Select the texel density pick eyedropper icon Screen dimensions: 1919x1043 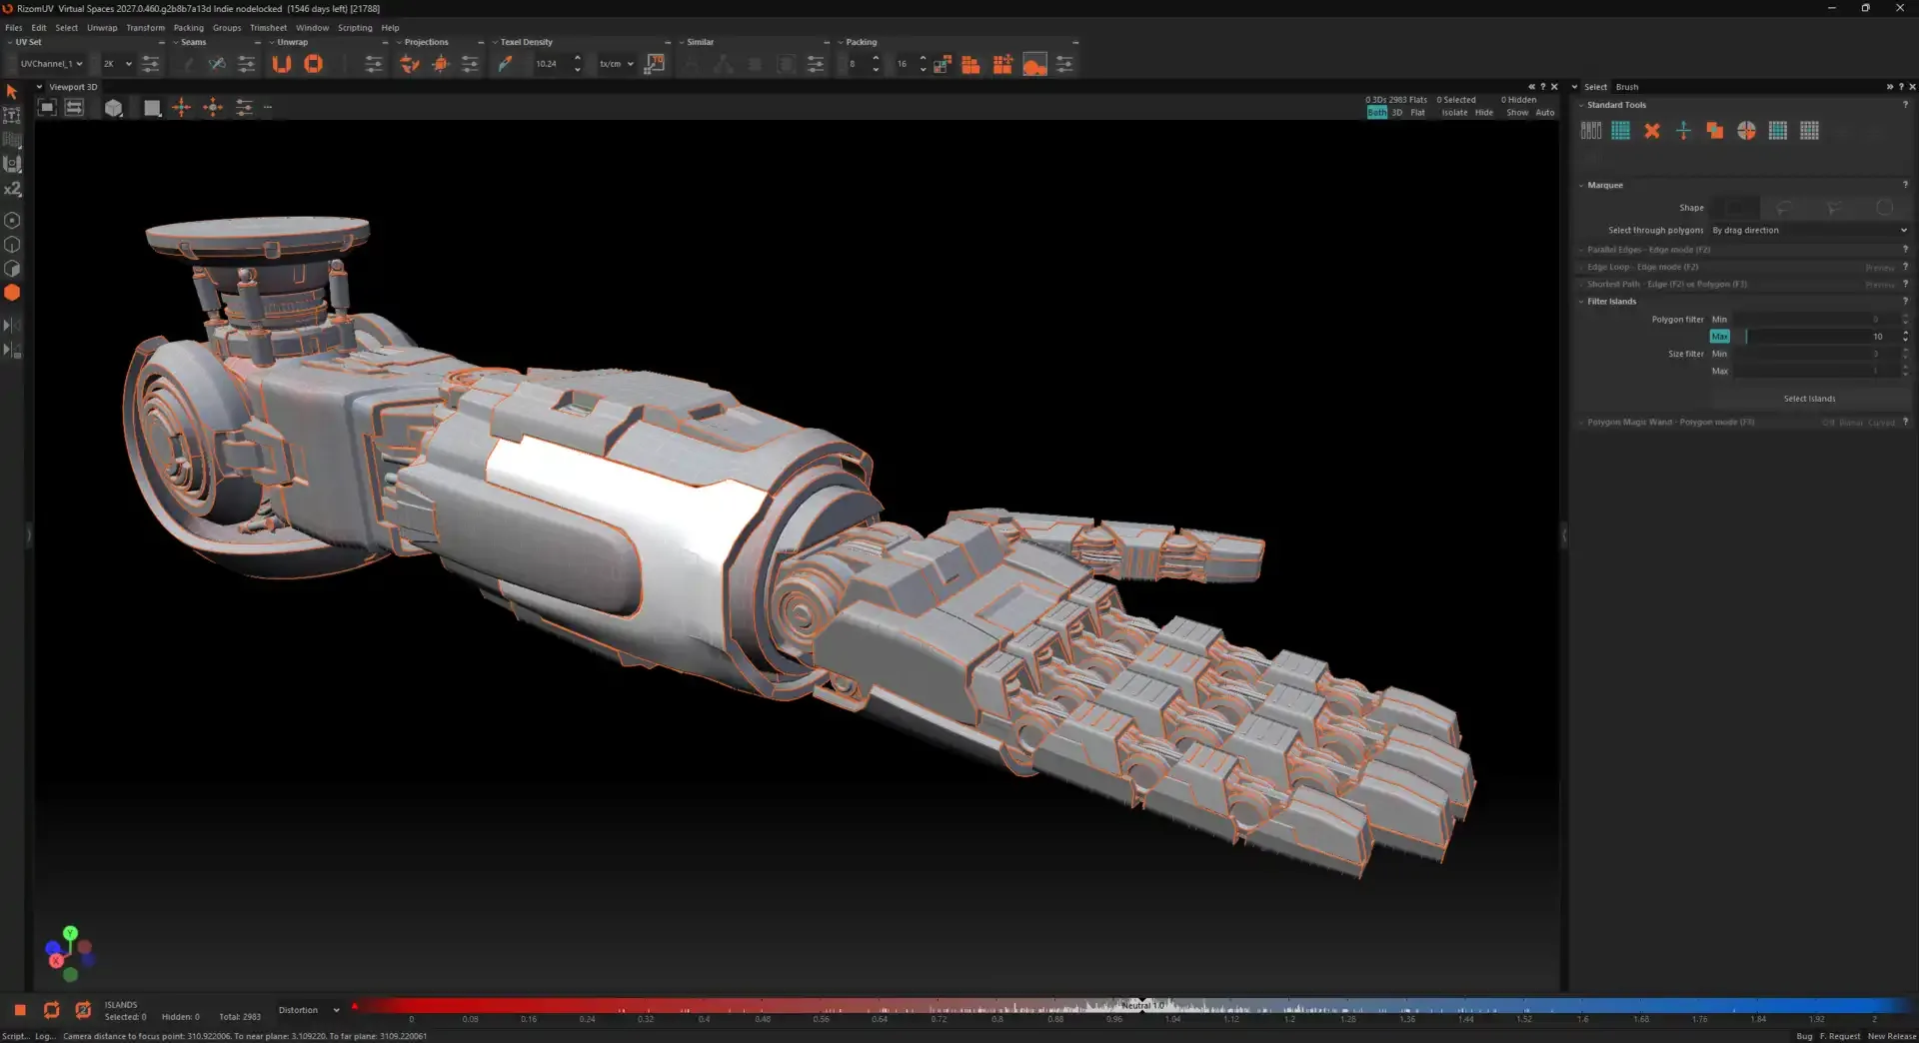click(506, 64)
